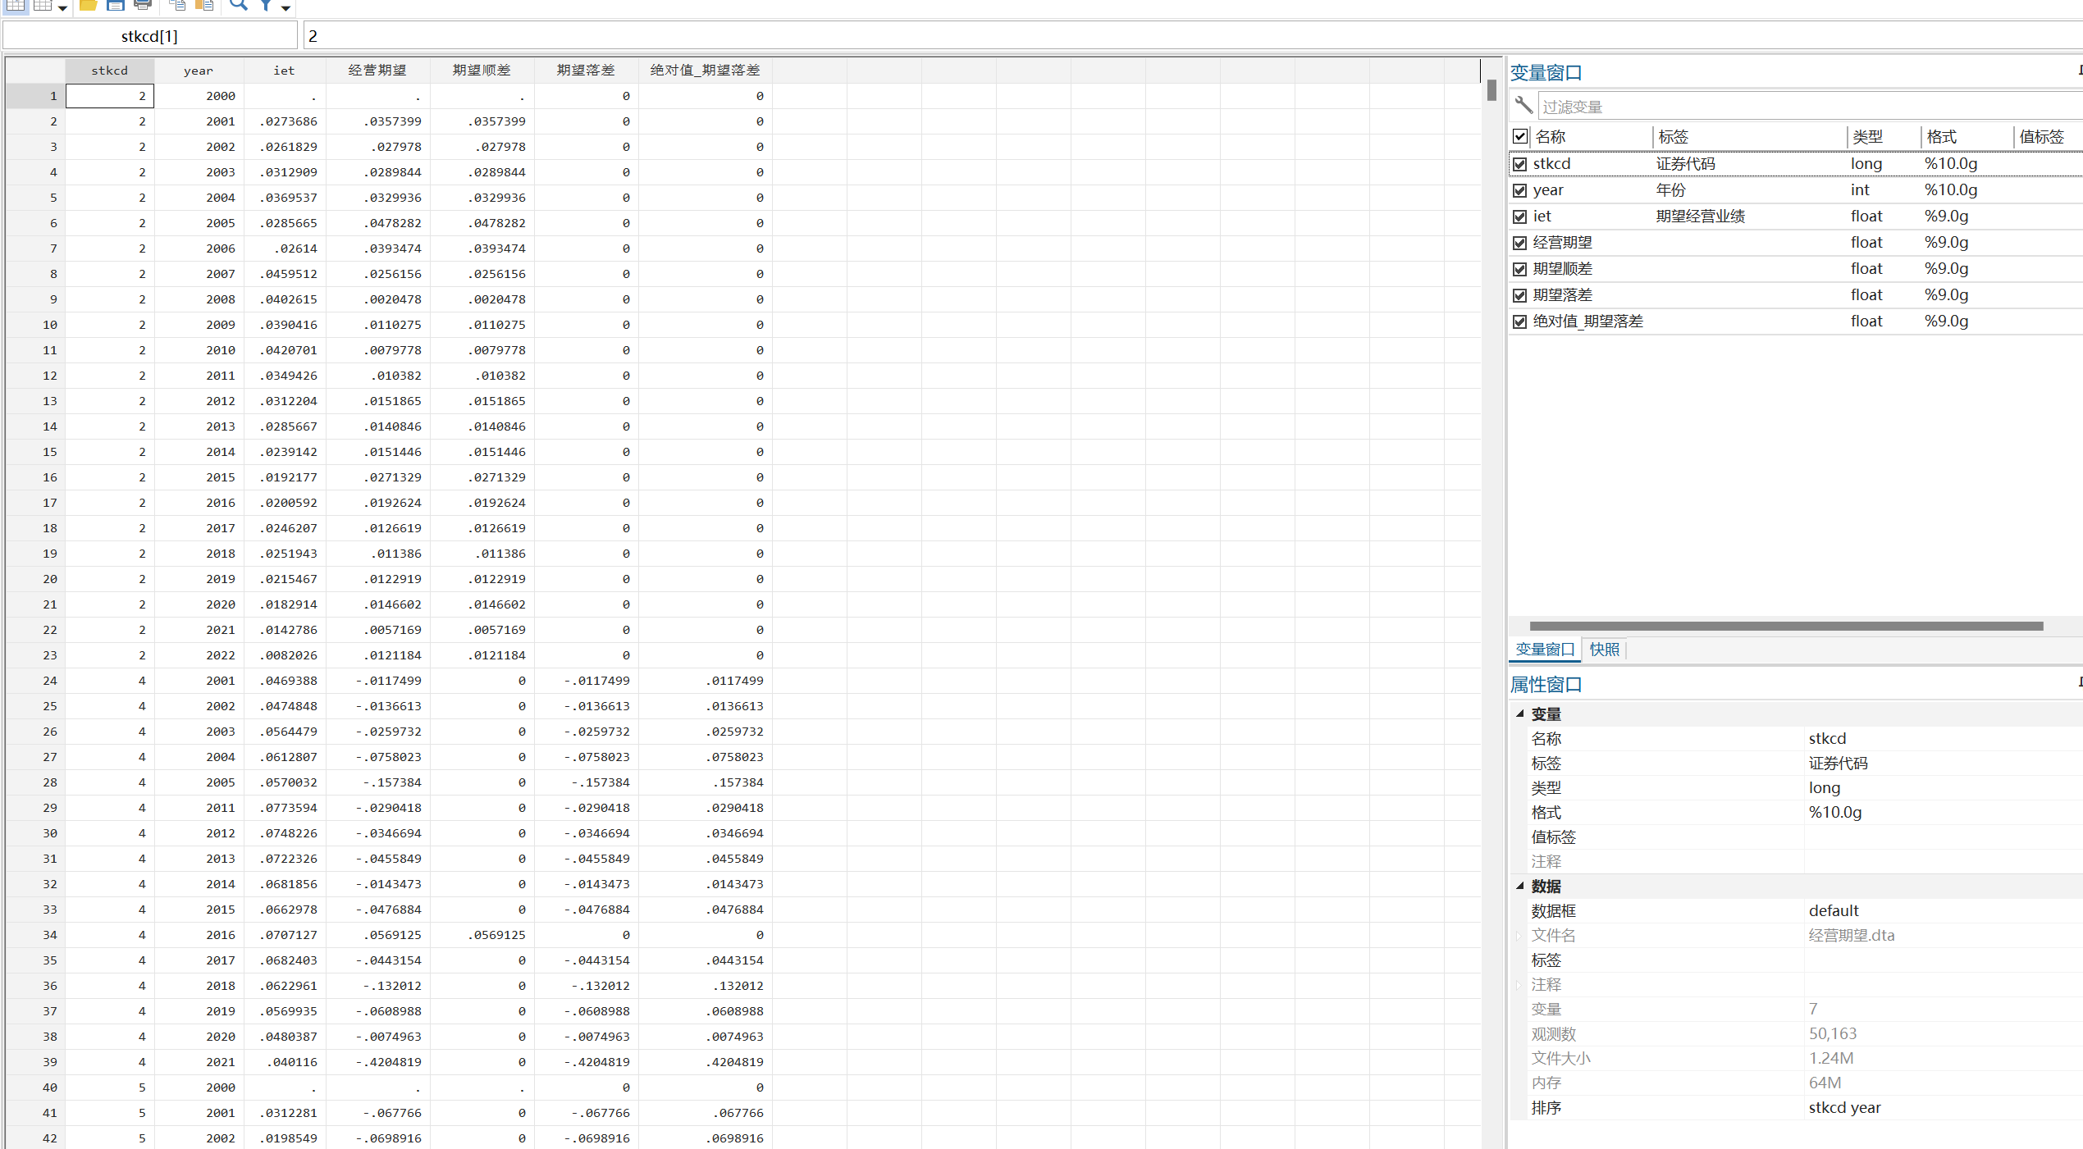Click the year column header
The height and width of the screenshot is (1149, 2083).
pyautogui.click(x=199, y=71)
